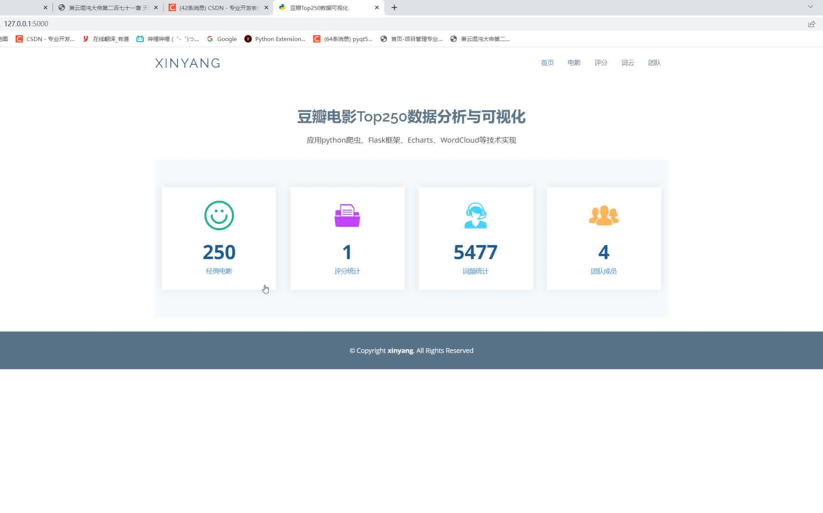The height and width of the screenshot is (513, 823).
Task: Click the purple file box icon
Action: pos(347,215)
